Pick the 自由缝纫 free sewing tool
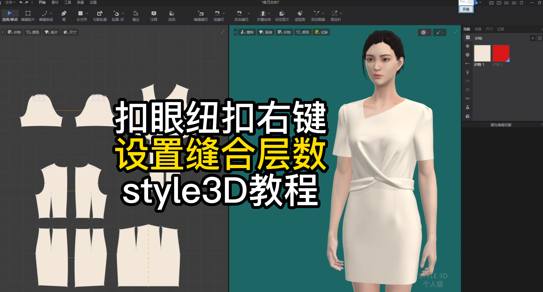 [241, 16]
